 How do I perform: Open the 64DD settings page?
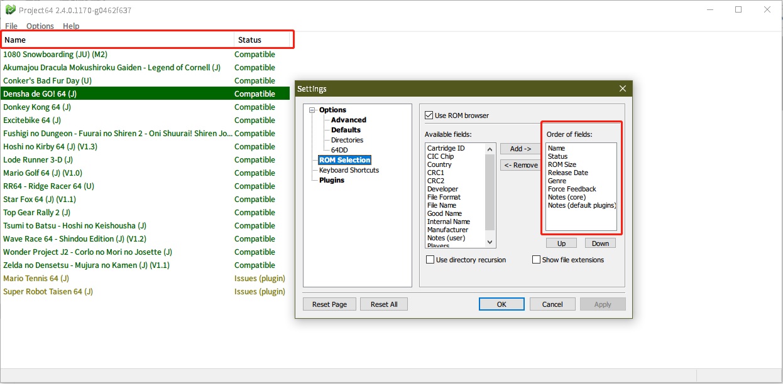click(340, 150)
